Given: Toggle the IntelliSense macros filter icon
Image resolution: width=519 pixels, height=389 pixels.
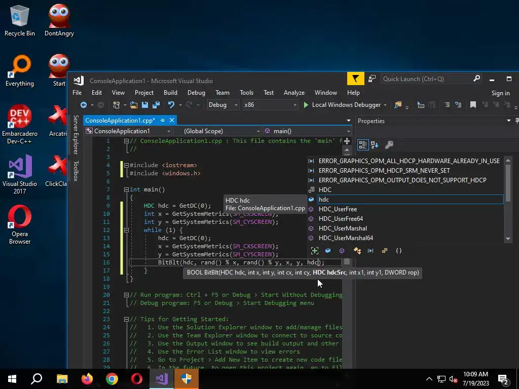Looking at the screenshot, I should click(x=370, y=251).
